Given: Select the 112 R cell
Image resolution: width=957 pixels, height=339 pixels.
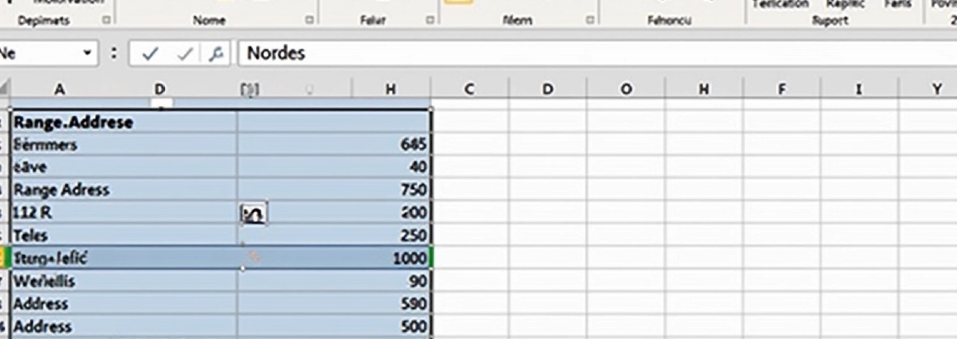Looking at the screenshot, I should point(124,213).
